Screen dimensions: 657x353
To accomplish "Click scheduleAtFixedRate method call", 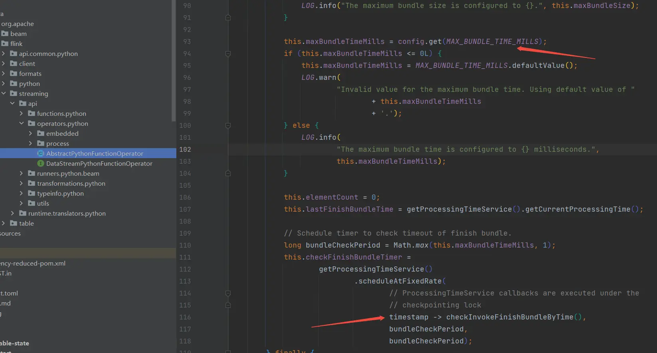I will coord(400,281).
